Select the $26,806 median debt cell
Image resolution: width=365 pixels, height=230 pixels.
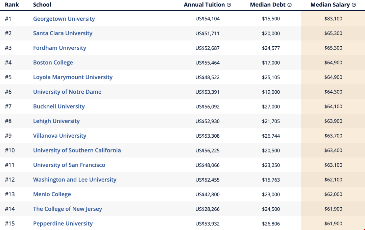click(x=271, y=224)
